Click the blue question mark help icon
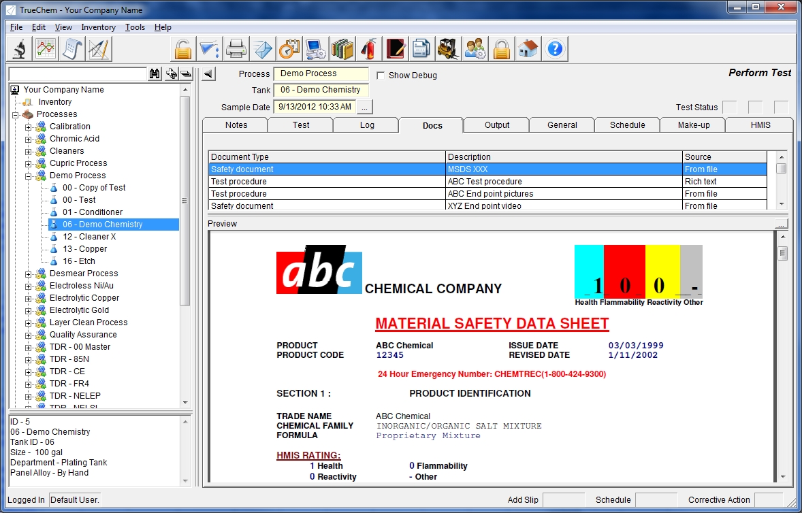The image size is (802, 513). coord(556,49)
